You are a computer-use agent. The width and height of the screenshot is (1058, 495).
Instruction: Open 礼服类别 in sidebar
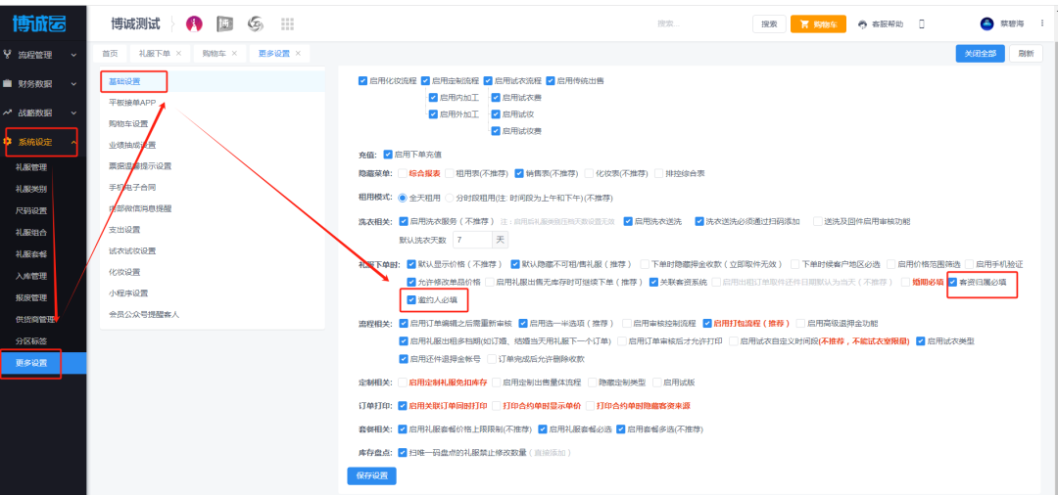tap(31, 189)
